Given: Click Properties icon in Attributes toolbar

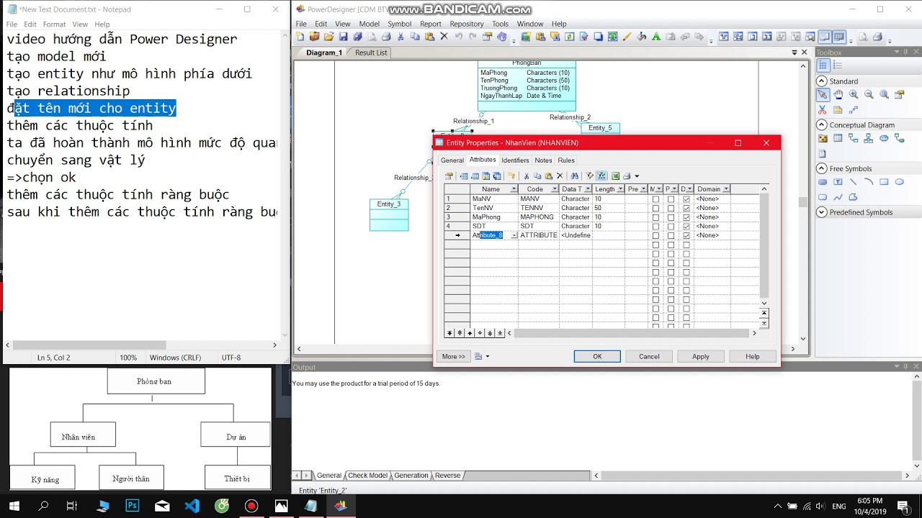Looking at the screenshot, I should pyautogui.click(x=449, y=176).
